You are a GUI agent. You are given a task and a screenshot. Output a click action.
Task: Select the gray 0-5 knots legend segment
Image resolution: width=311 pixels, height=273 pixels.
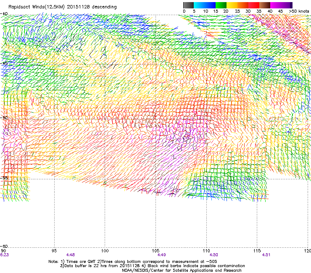[188, 5]
